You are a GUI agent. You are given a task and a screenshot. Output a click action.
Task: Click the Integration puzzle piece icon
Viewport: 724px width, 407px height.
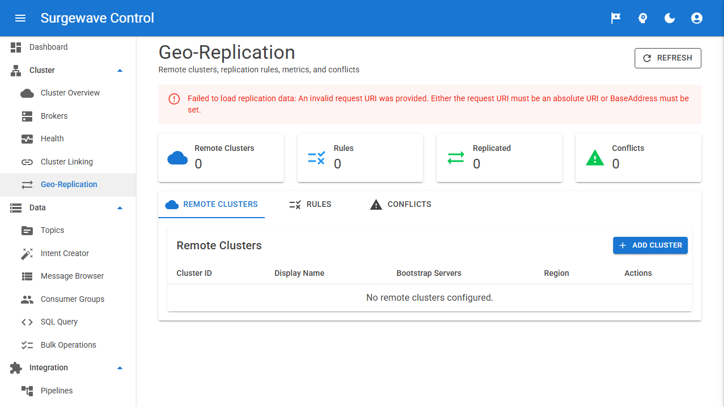[x=16, y=368]
